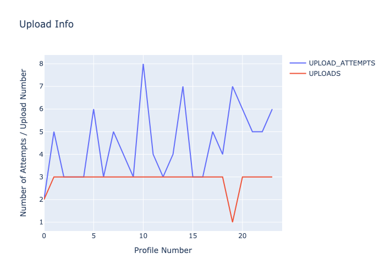Select the 'Profile Number' x-axis title
Image resolution: width=385 pixels, height=275 pixels.
coord(163,250)
